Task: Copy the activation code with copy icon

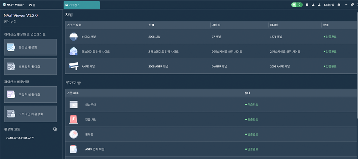Action: (x=55, y=129)
